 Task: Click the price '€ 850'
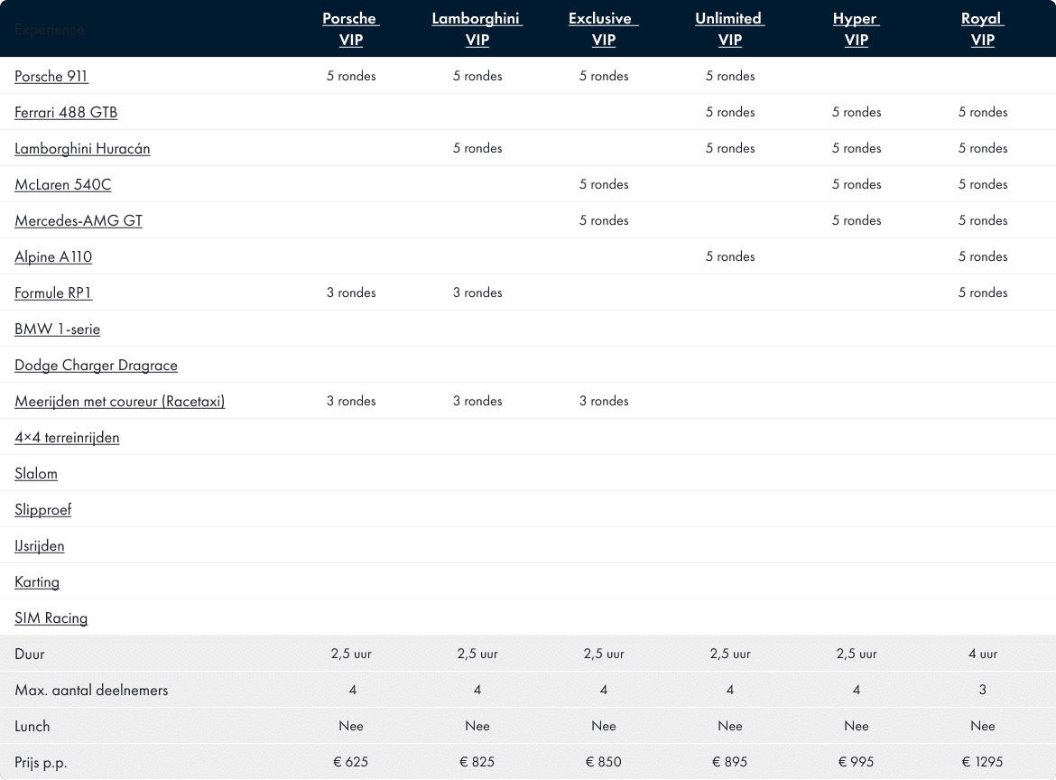[604, 762]
